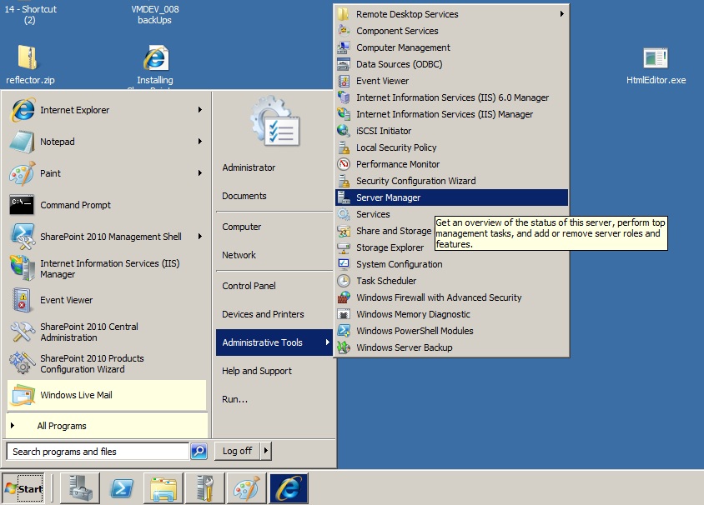Click the Log off button

click(237, 451)
